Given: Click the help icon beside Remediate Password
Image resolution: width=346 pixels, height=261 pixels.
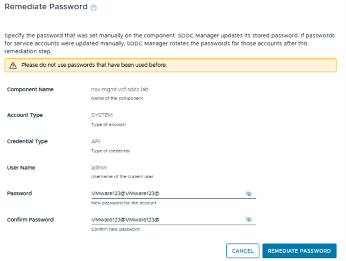Looking at the screenshot, I should pyautogui.click(x=93, y=7).
